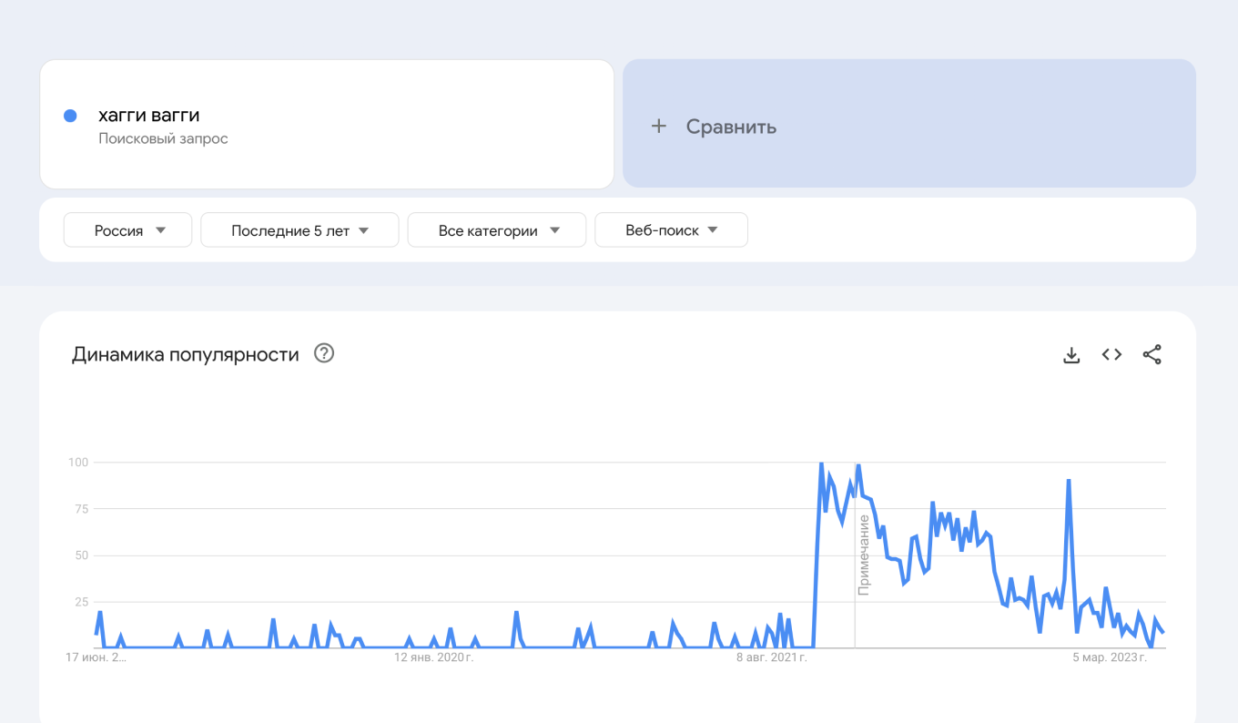Screen dimensions: 1238x723
Task: Click the embed code icon
Action: [x=1111, y=355]
